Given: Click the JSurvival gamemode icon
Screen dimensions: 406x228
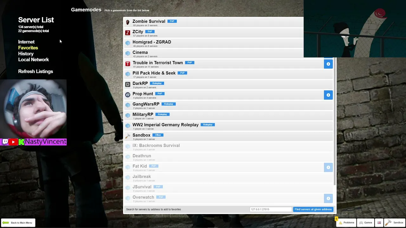Looking at the screenshot, I should (x=128, y=188).
